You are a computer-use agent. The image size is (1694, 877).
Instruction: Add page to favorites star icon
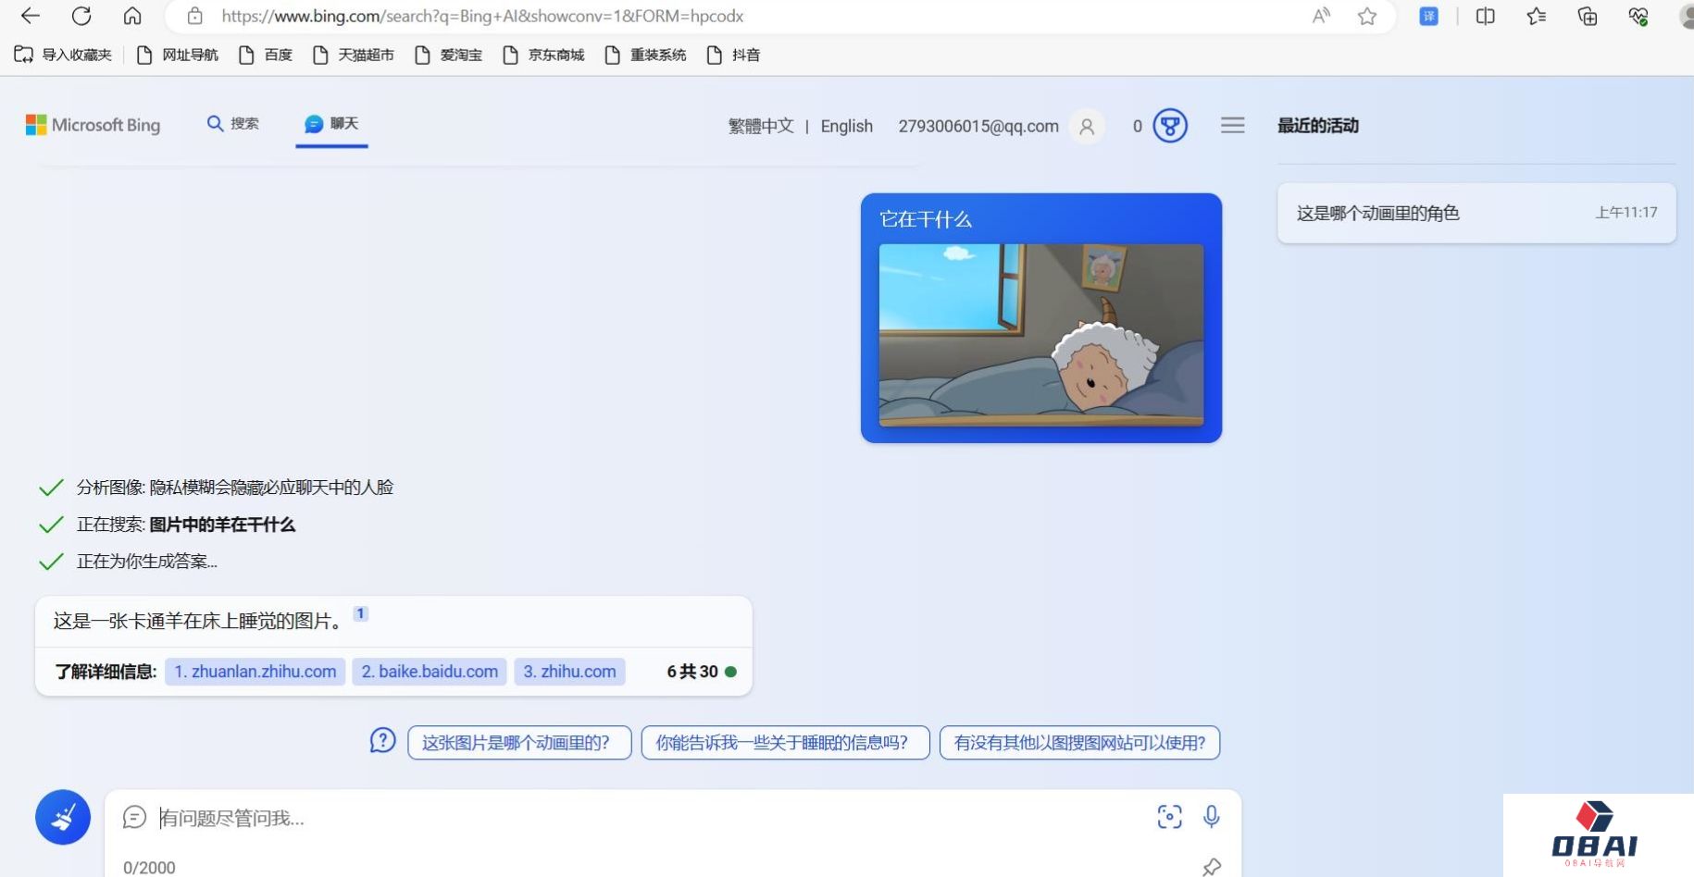1367,16
